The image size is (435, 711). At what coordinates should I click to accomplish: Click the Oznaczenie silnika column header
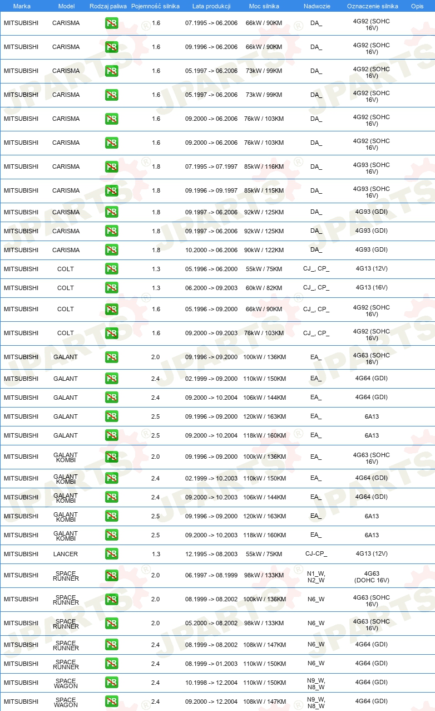372,6
